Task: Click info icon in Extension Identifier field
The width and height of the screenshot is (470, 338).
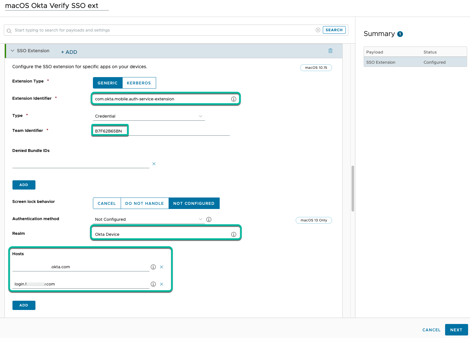Action: (x=234, y=99)
